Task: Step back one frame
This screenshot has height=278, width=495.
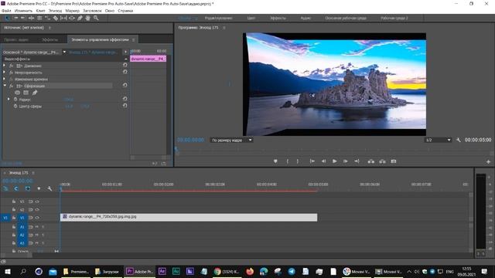Action: point(323,161)
